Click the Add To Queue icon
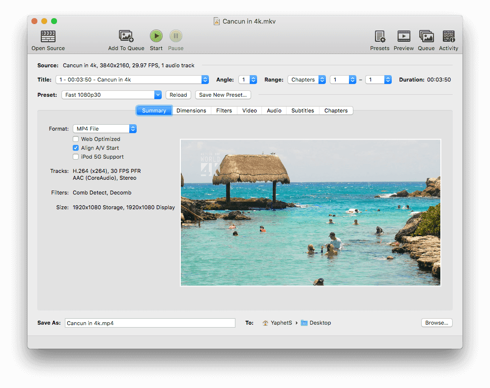490x388 pixels. (126, 36)
